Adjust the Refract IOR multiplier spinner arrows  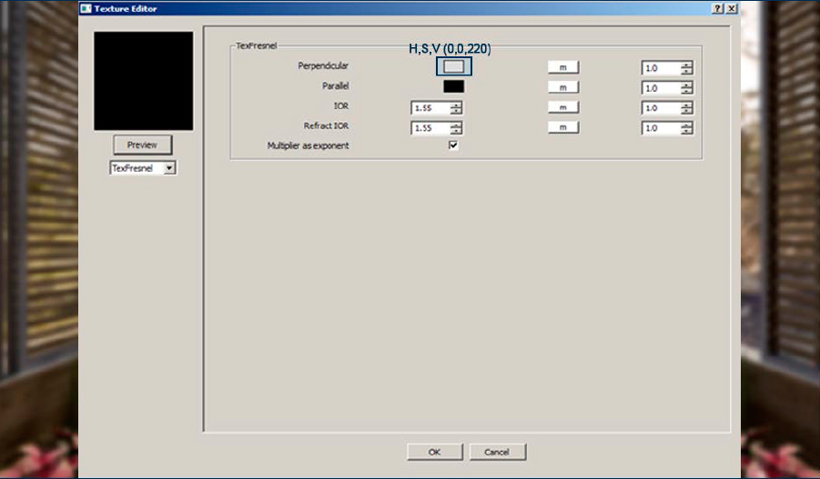pos(686,128)
